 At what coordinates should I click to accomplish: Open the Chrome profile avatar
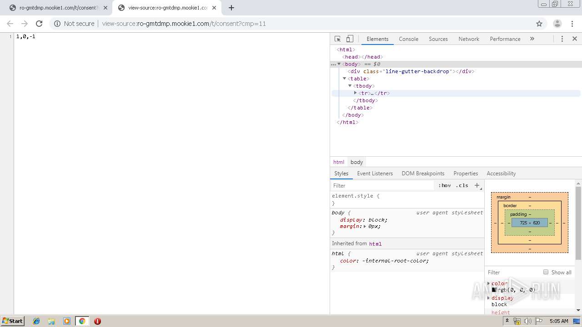pos(557,24)
